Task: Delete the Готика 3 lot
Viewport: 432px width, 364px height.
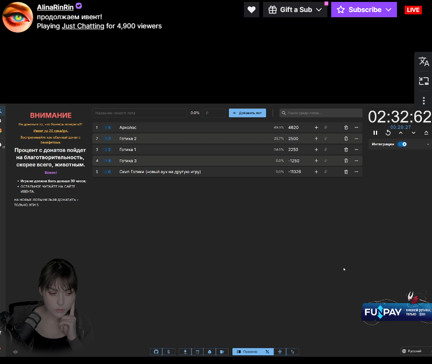Action: point(346,161)
